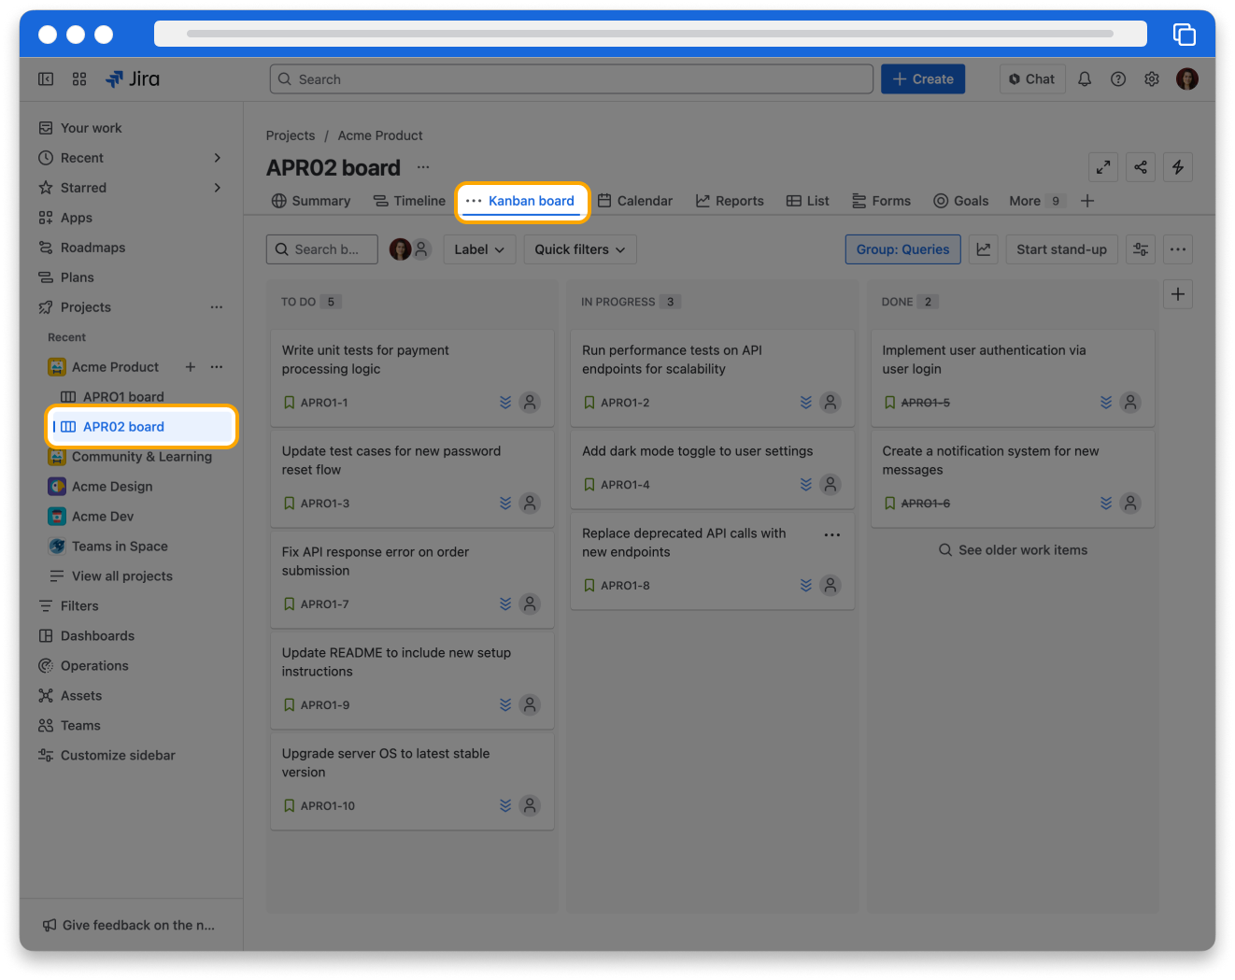Click assignee icon on APRO1-6 card

[x=1130, y=504]
